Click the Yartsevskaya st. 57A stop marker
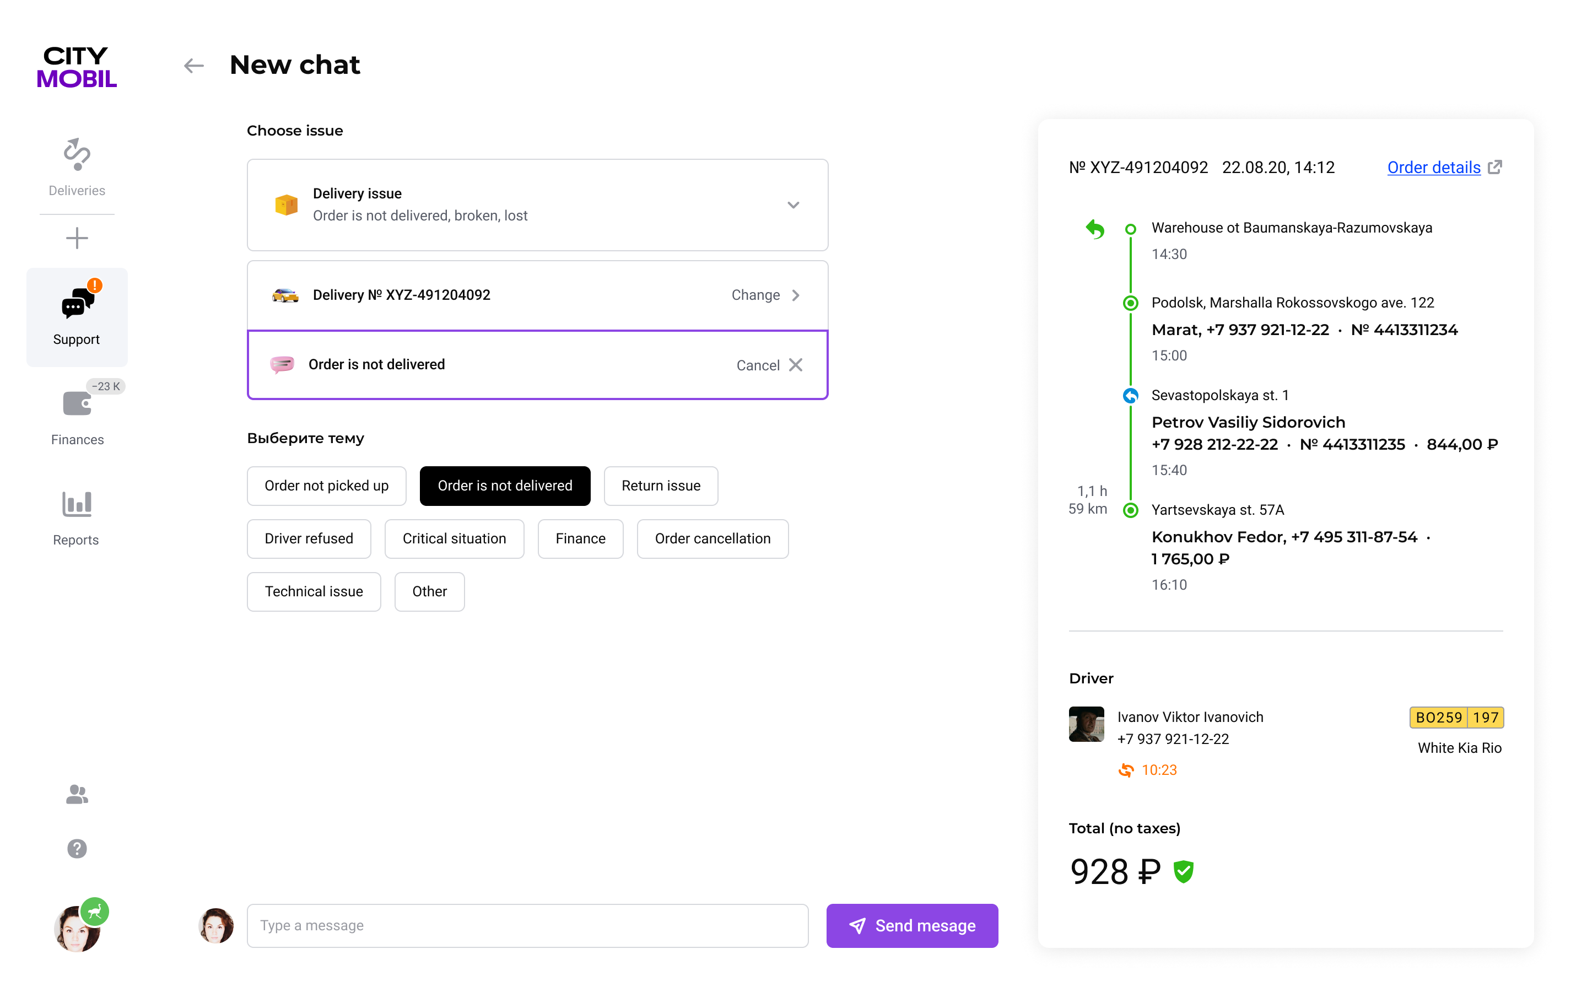 [1131, 510]
